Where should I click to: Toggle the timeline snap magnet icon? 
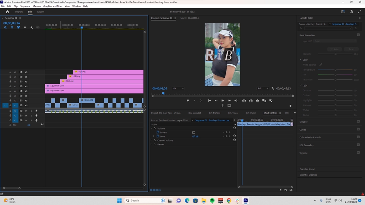click(x=12, y=27)
